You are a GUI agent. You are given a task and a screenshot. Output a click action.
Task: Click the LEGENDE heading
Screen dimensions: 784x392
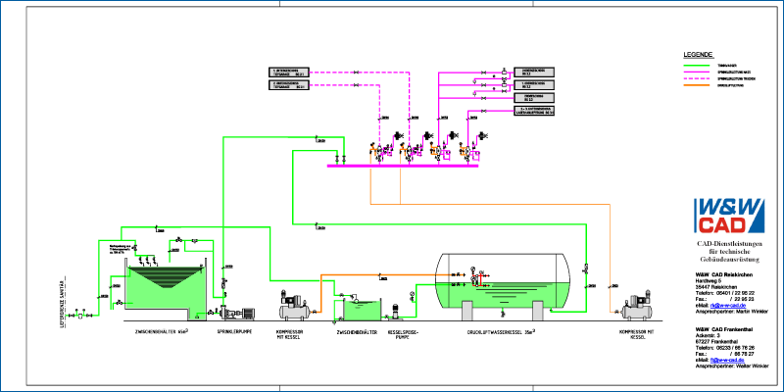[x=698, y=55]
